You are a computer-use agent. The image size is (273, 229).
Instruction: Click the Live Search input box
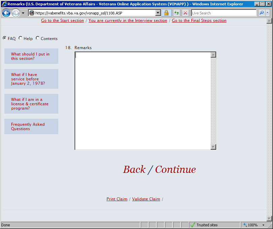click(224, 13)
